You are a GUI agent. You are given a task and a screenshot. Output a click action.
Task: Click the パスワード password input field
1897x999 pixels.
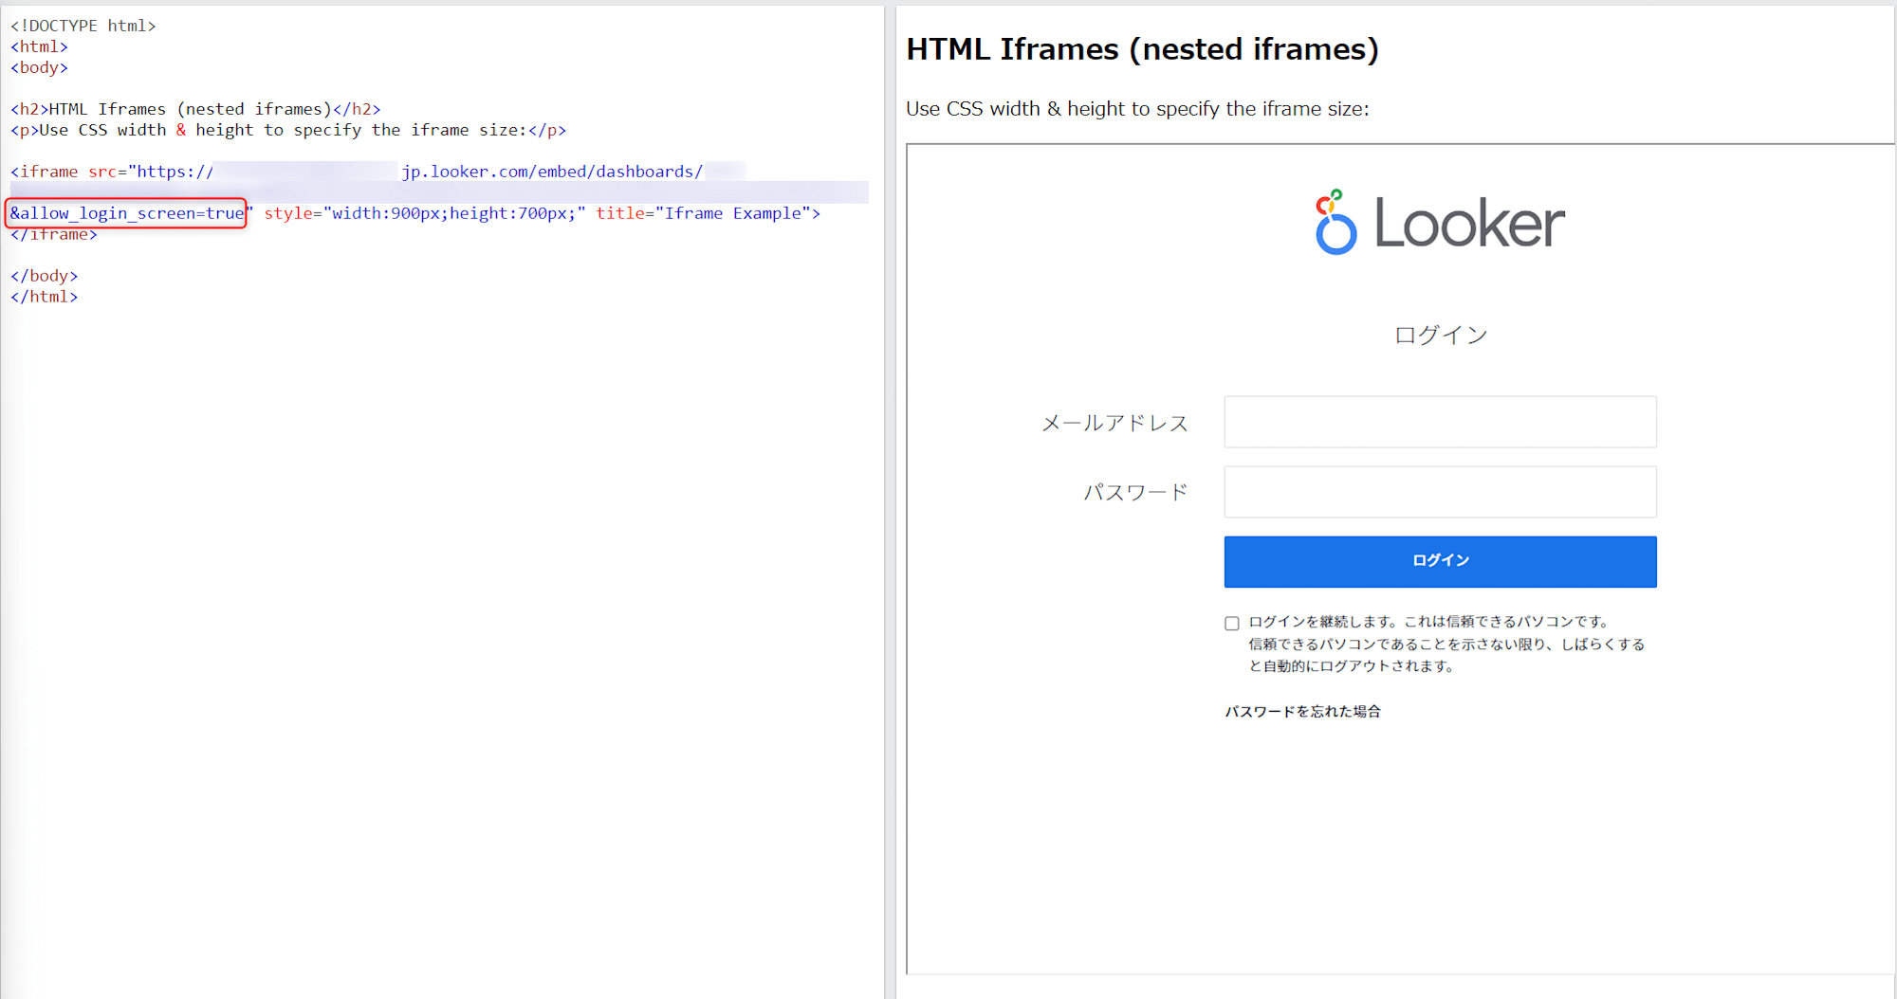point(1440,492)
